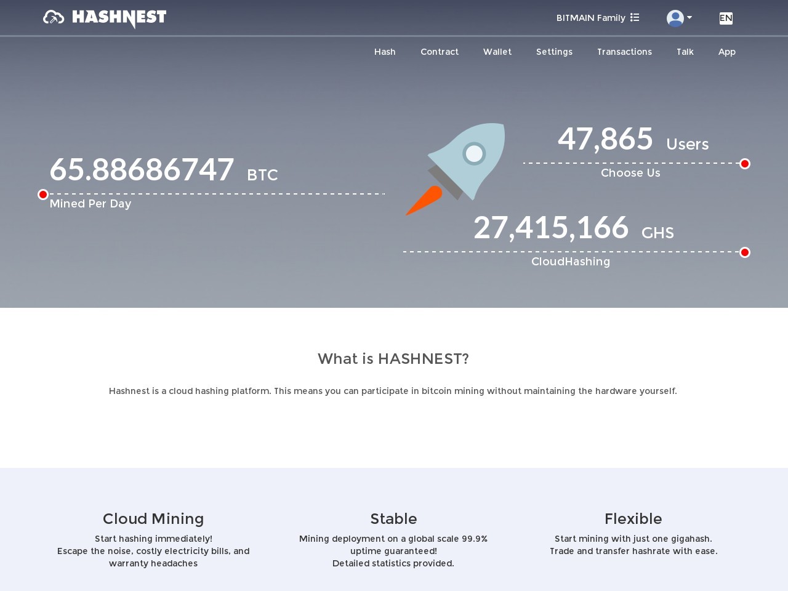
Task: View the Transactions page
Action: 624,52
